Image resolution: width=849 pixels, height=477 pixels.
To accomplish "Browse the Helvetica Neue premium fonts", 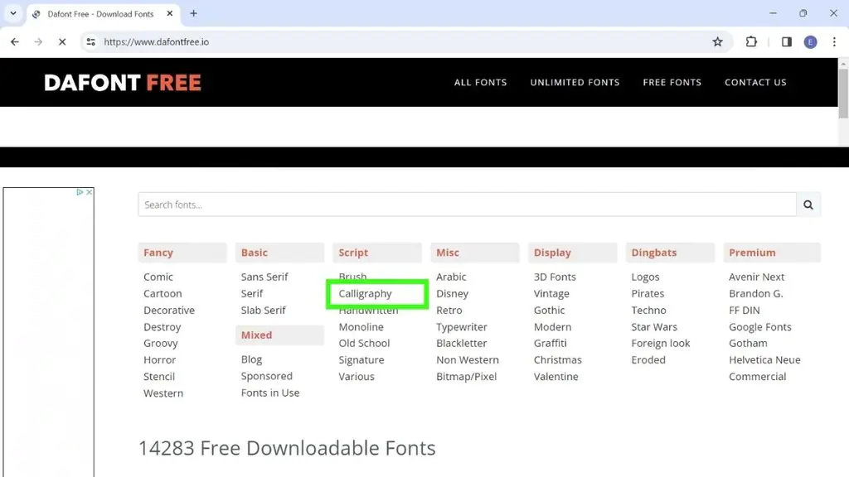I will pos(764,360).
